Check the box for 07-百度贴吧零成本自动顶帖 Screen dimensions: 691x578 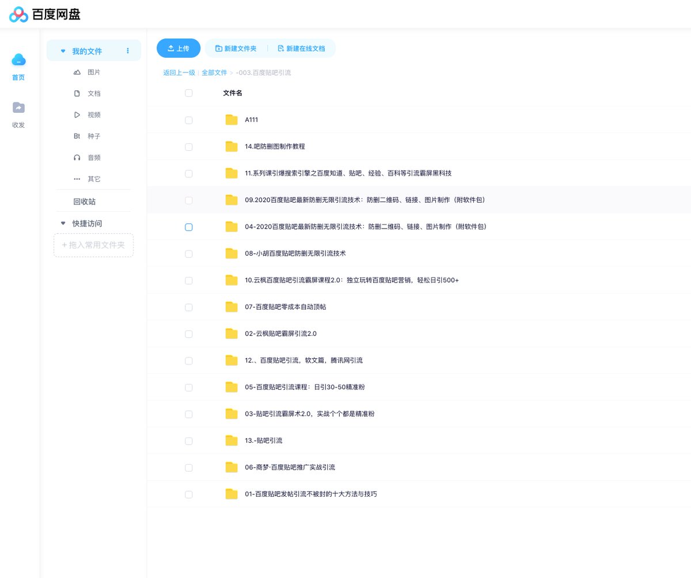click(189, 307)
